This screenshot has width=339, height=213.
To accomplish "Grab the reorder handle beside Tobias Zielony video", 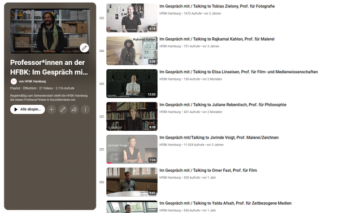I will [x=102, y=18].
